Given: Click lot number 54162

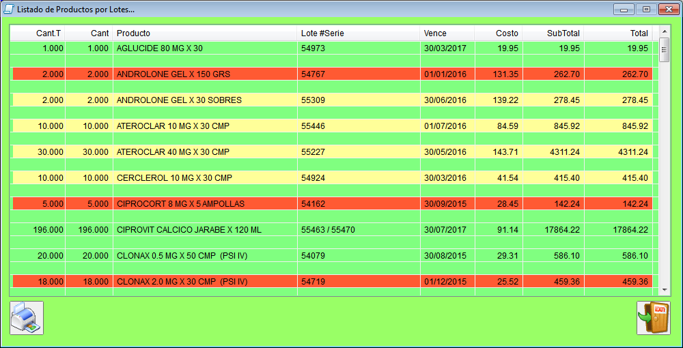Looking at the screenshot, I should point(313,203).
